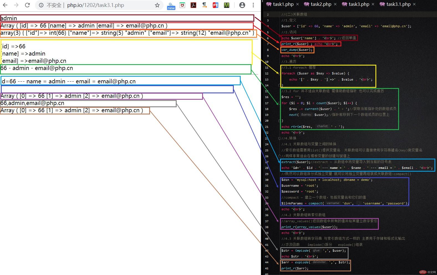This screenshot has height=275, width=437.
Task: Close the task1.php editor tab
Action: 298,4
